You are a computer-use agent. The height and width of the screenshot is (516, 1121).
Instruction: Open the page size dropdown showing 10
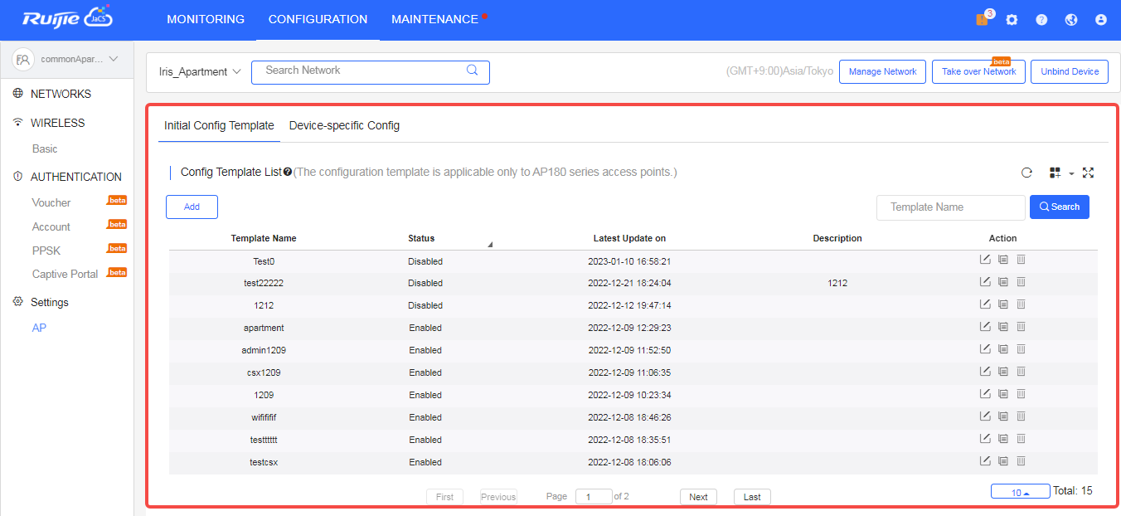pyautogui.click(x=1020, y=490)
